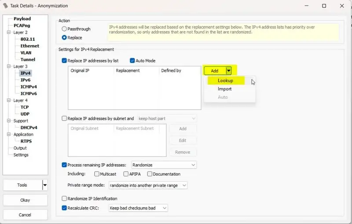Select Tunnel in the tree
The height and width of the screenshot is (224, 352).
point(28,59)
